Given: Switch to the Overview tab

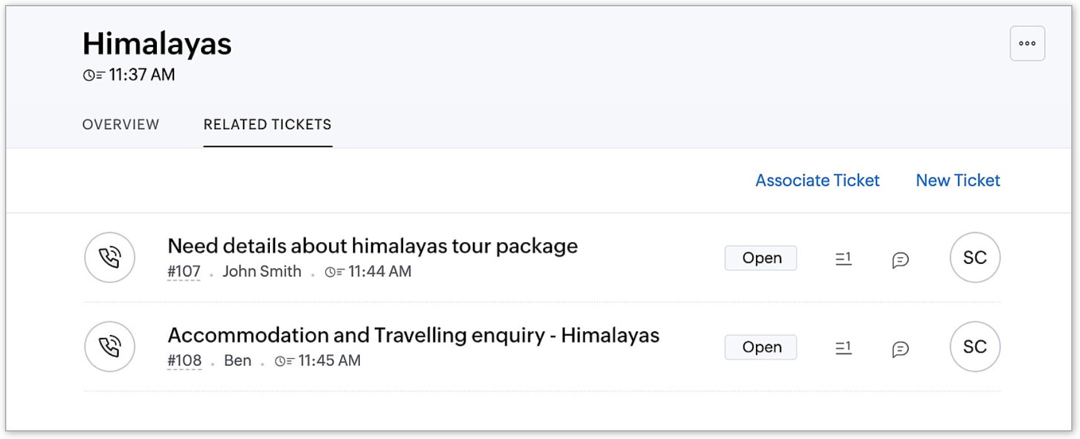Looking at the screenshot, I should click(121, 124).
